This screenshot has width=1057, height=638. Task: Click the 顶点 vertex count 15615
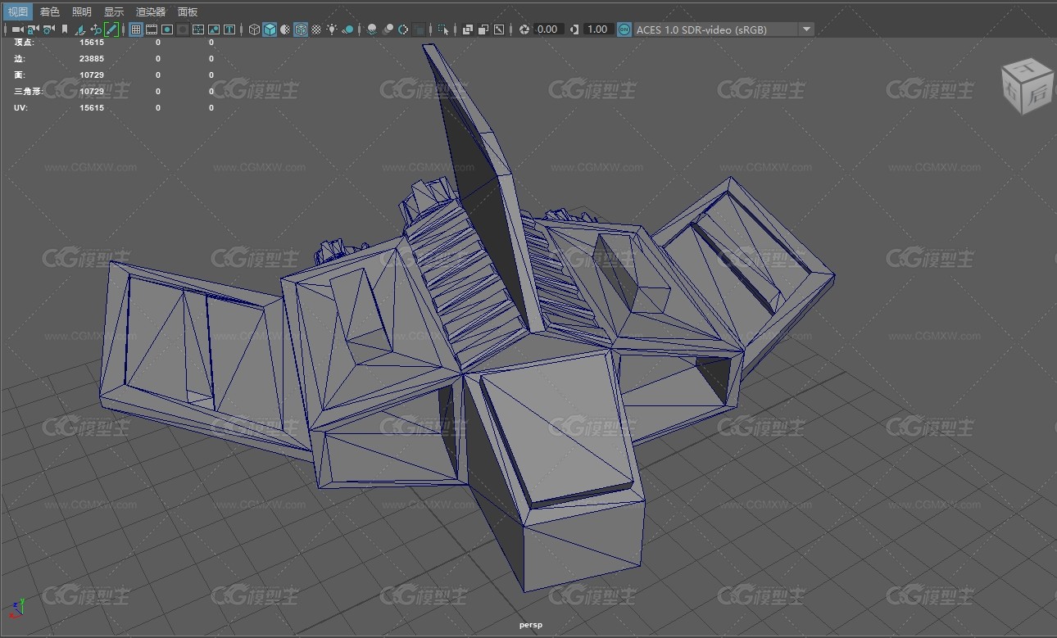(x=92, y=42)
